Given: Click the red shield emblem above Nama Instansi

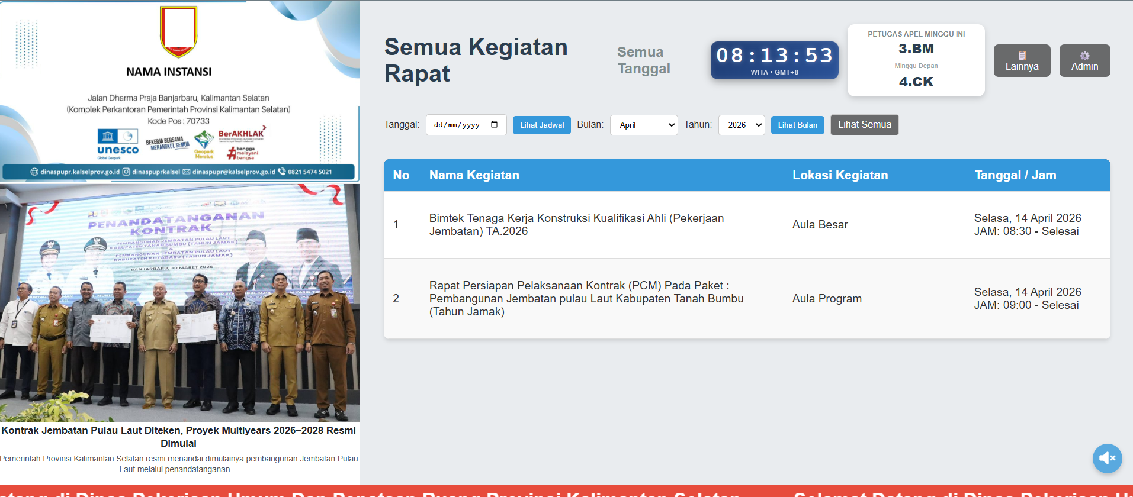Looking at the screenshot, I should 178,31.
